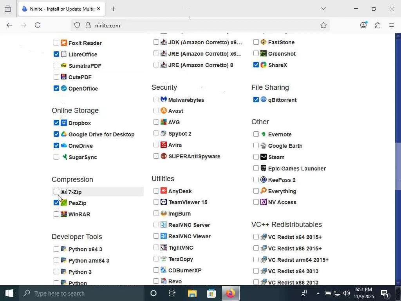Open Microsoft Store from the taskbar
Viewport: 401px width, 301px height.
[x=211, y=293]
